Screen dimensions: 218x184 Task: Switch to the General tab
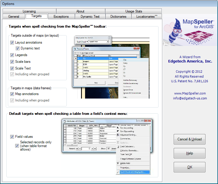[14, 17]
